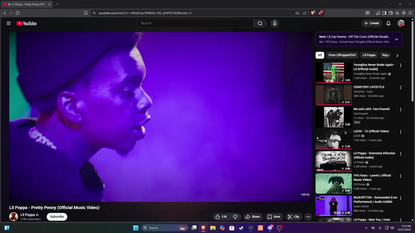Click the video player to pause
Viewport: 415px width, 233px height.
click(160, 117)
